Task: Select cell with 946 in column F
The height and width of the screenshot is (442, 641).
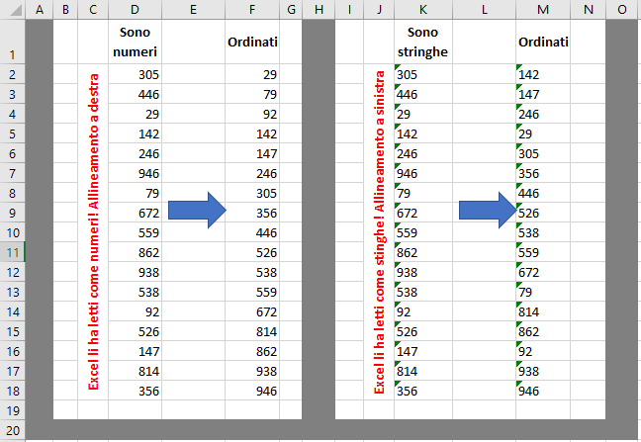Action: (x=252, y=391)
